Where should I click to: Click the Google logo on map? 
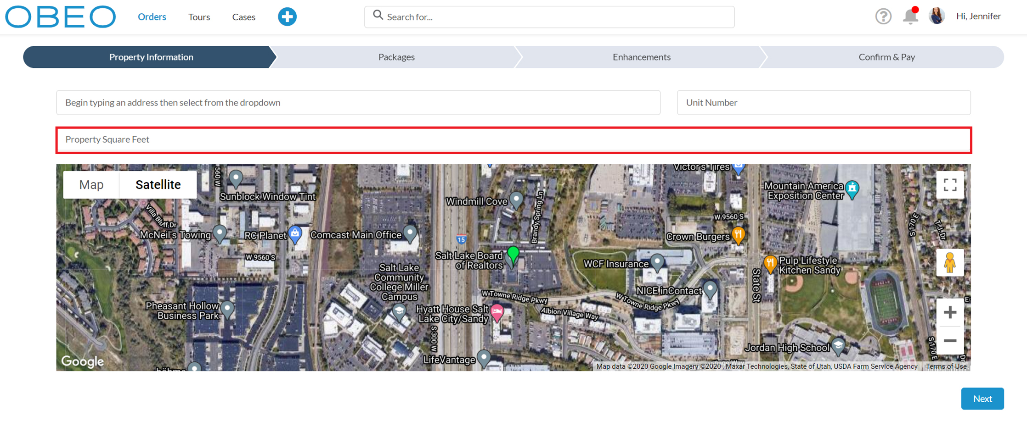pos(82,361)
